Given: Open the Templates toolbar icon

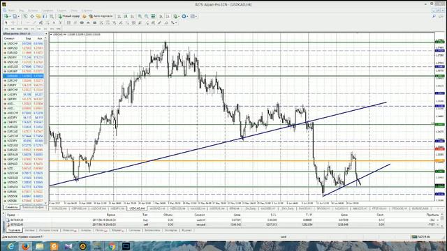Looking at the screenshot, I should point(193,16).
